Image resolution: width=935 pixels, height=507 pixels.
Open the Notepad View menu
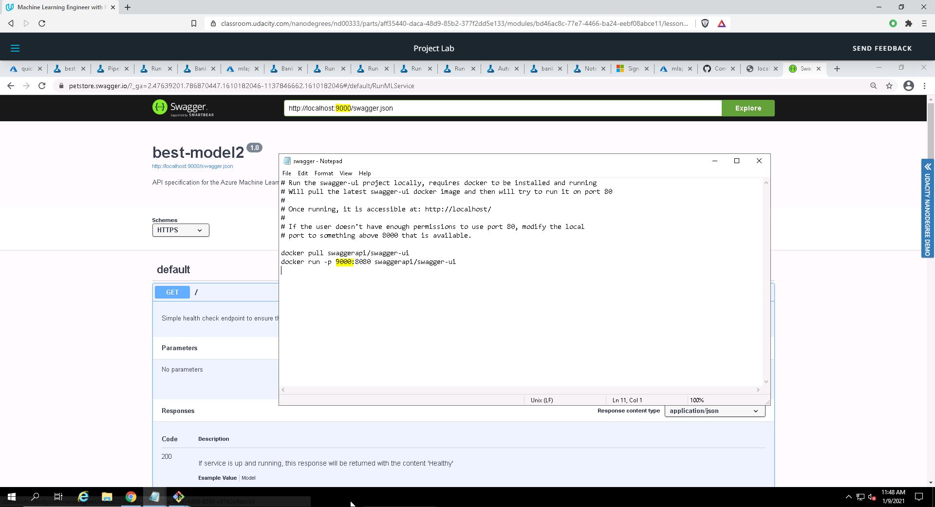pos(346,173)
